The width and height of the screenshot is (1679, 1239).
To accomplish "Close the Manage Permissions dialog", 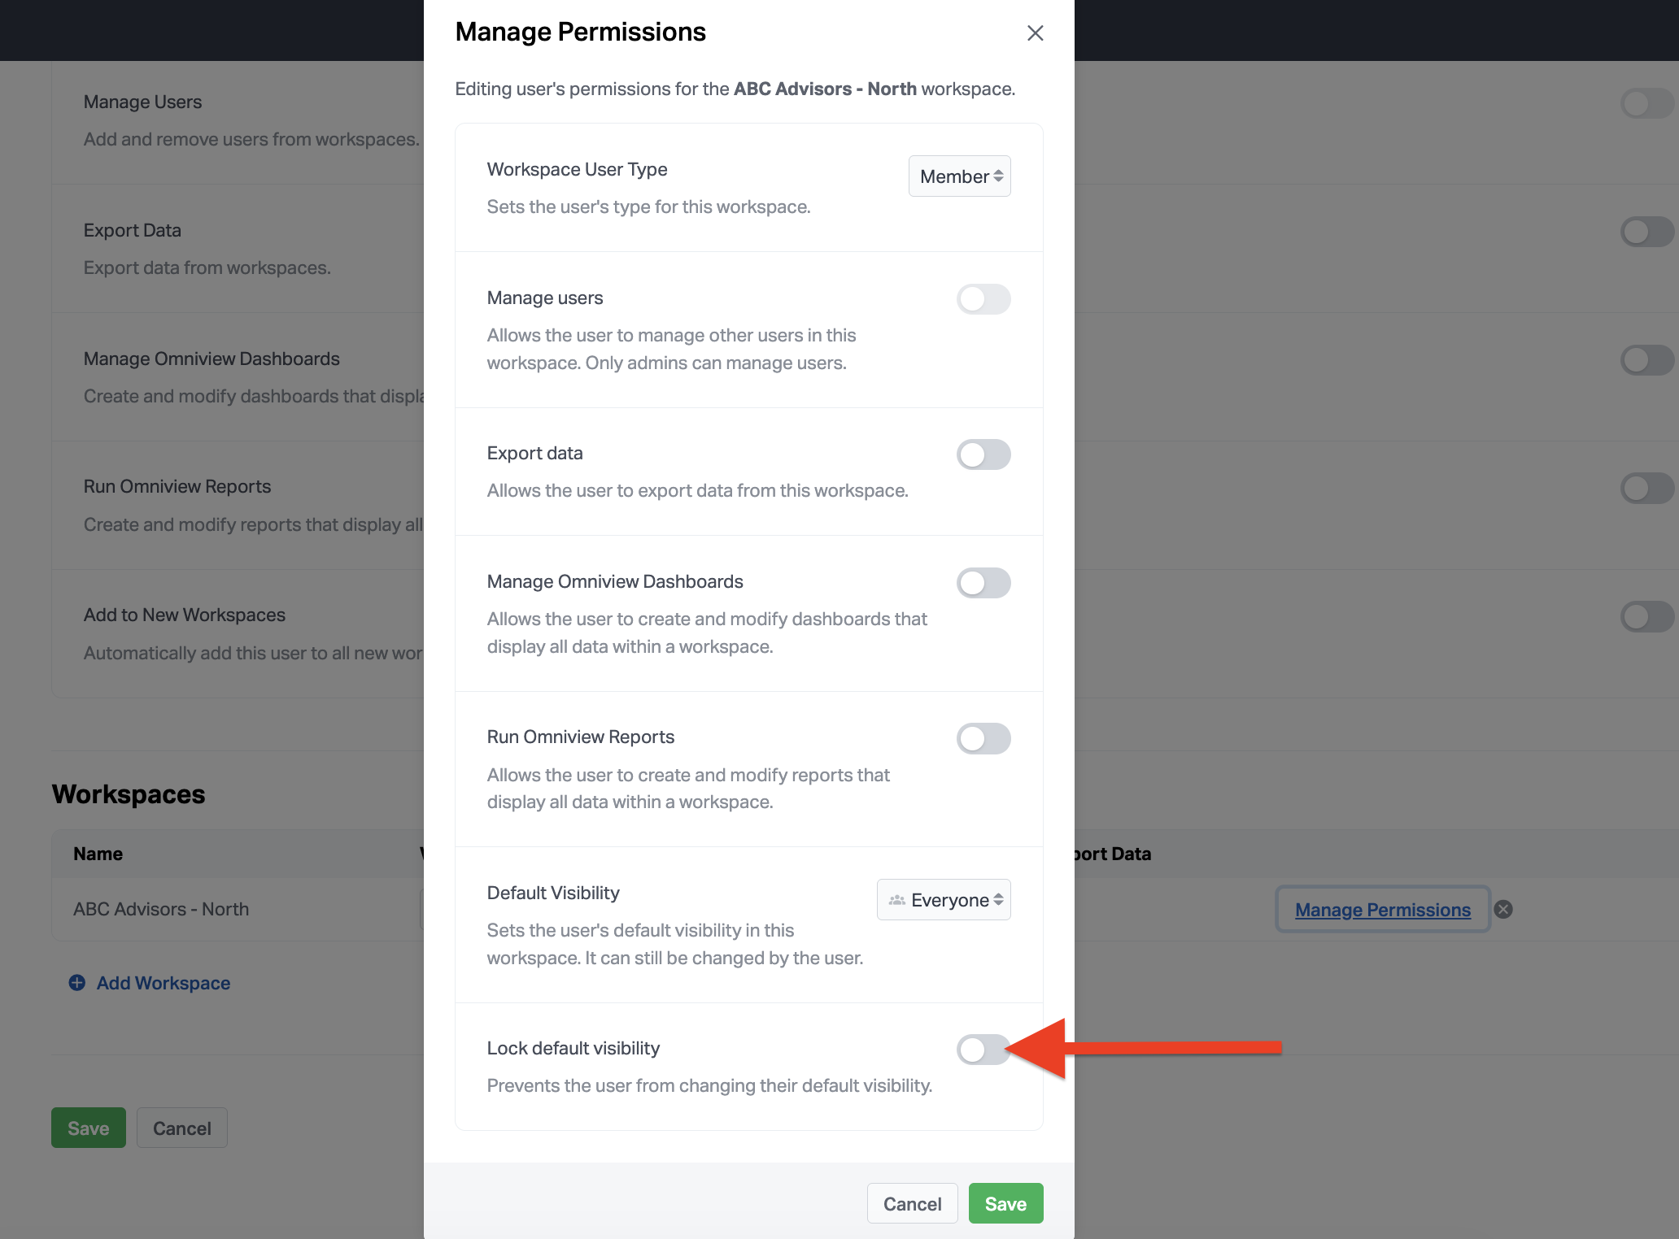I will [x=1035, y=33].
